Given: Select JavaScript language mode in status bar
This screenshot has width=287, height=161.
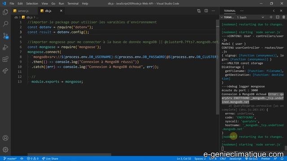Looking at the screenshot, I should [235, 159].
